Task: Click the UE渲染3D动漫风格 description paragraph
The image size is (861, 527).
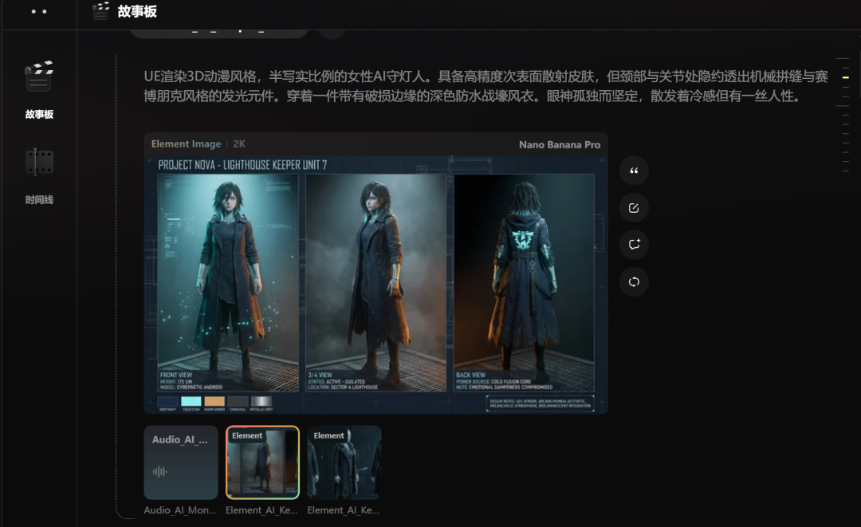Action: click(486, 86)
